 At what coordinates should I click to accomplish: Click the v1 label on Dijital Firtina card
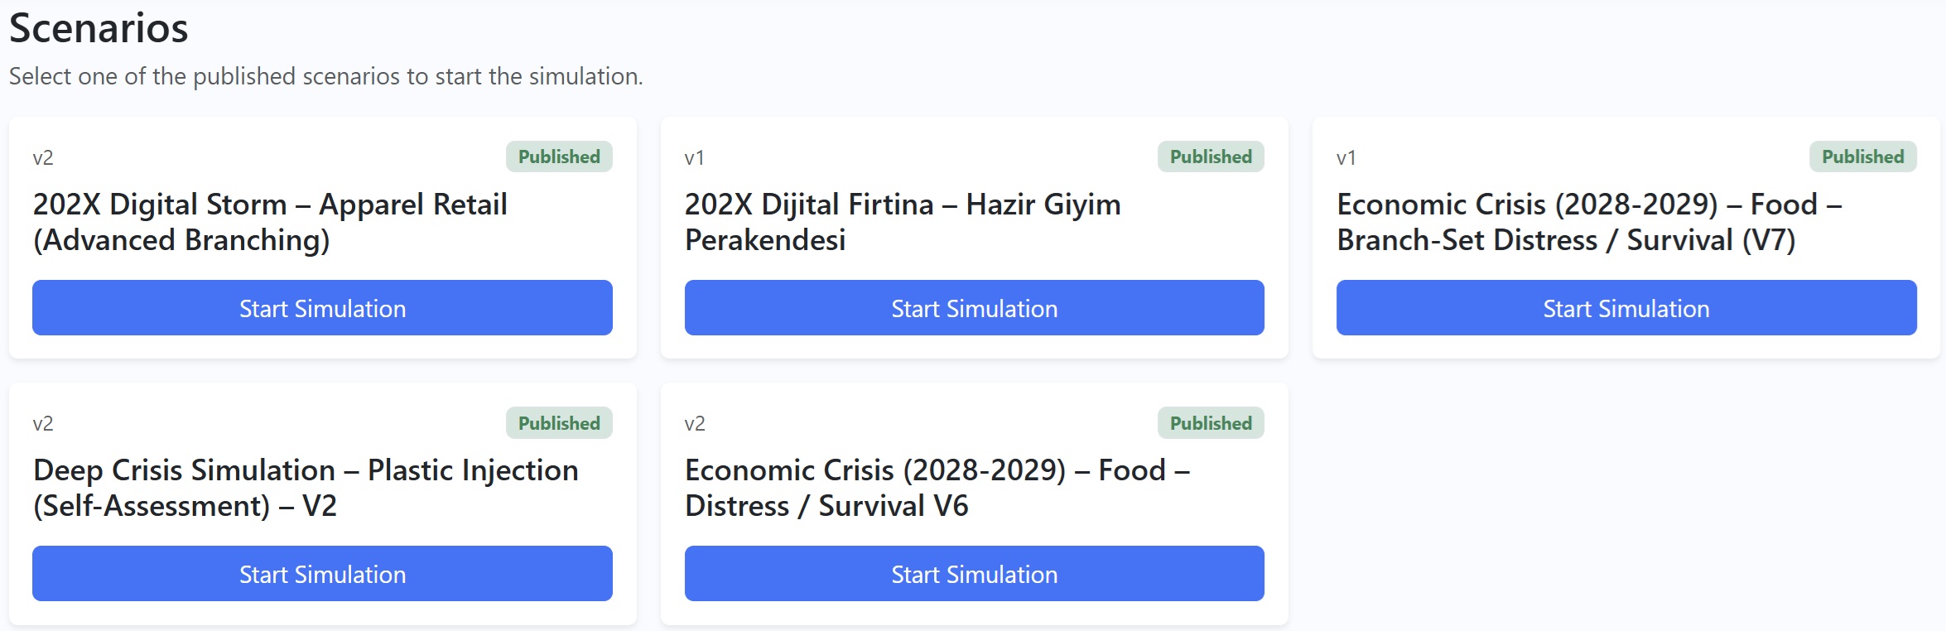pos(694,158)
